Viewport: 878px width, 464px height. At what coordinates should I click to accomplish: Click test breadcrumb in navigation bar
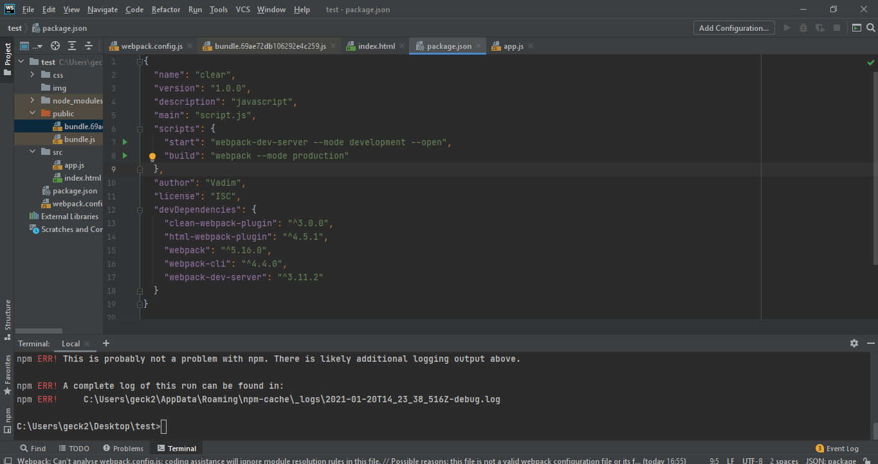pos(15,28)
